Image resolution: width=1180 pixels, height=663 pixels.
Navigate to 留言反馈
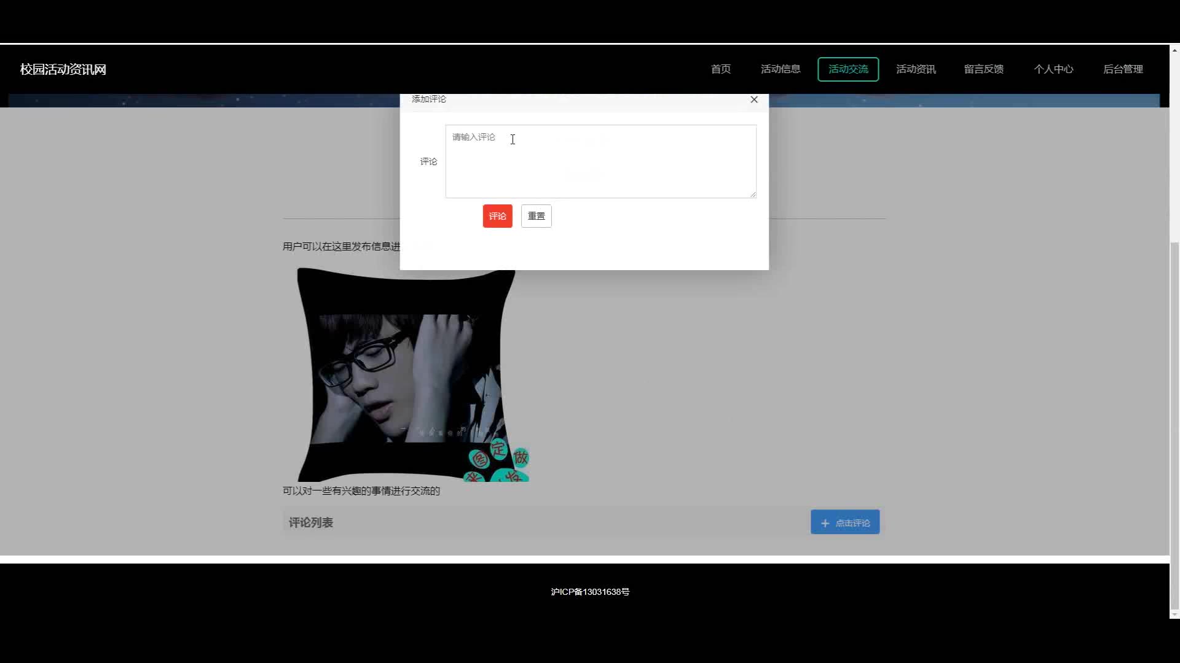coord(984,69)
